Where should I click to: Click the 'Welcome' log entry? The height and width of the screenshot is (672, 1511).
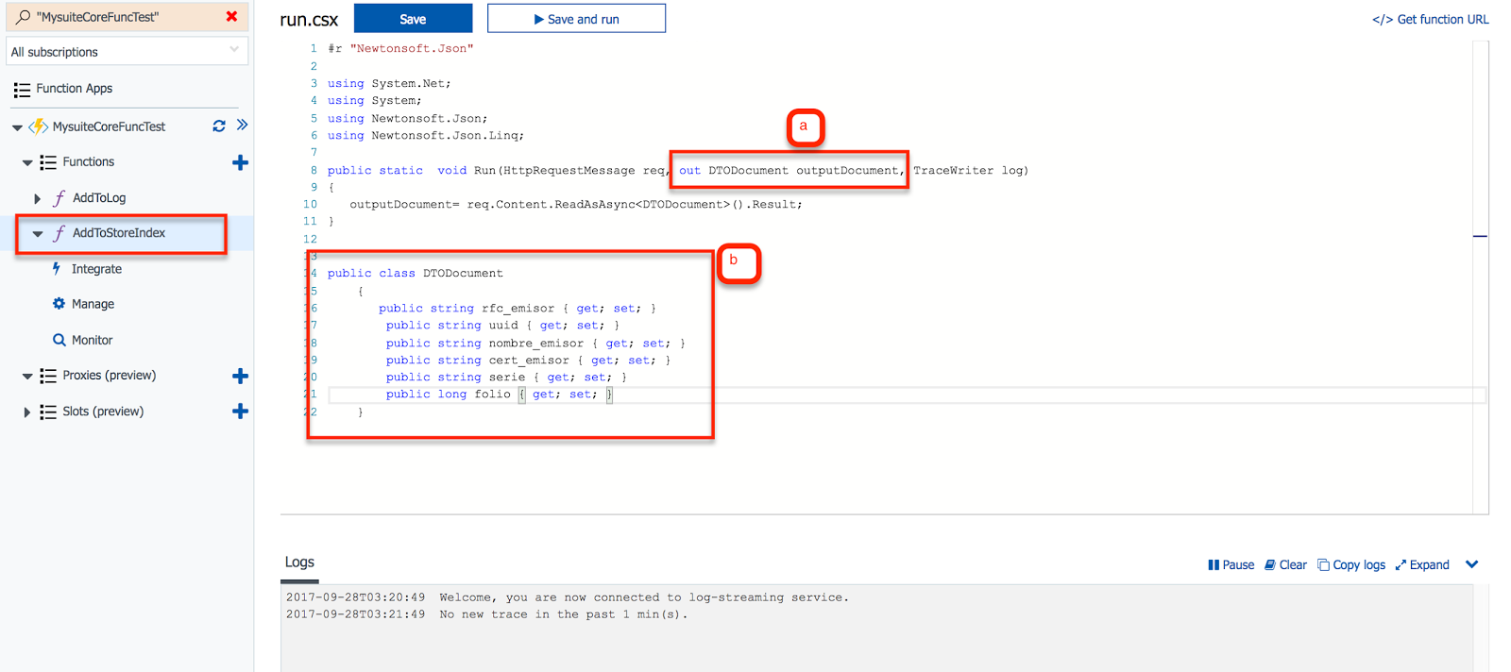click(x=568, y=597)
